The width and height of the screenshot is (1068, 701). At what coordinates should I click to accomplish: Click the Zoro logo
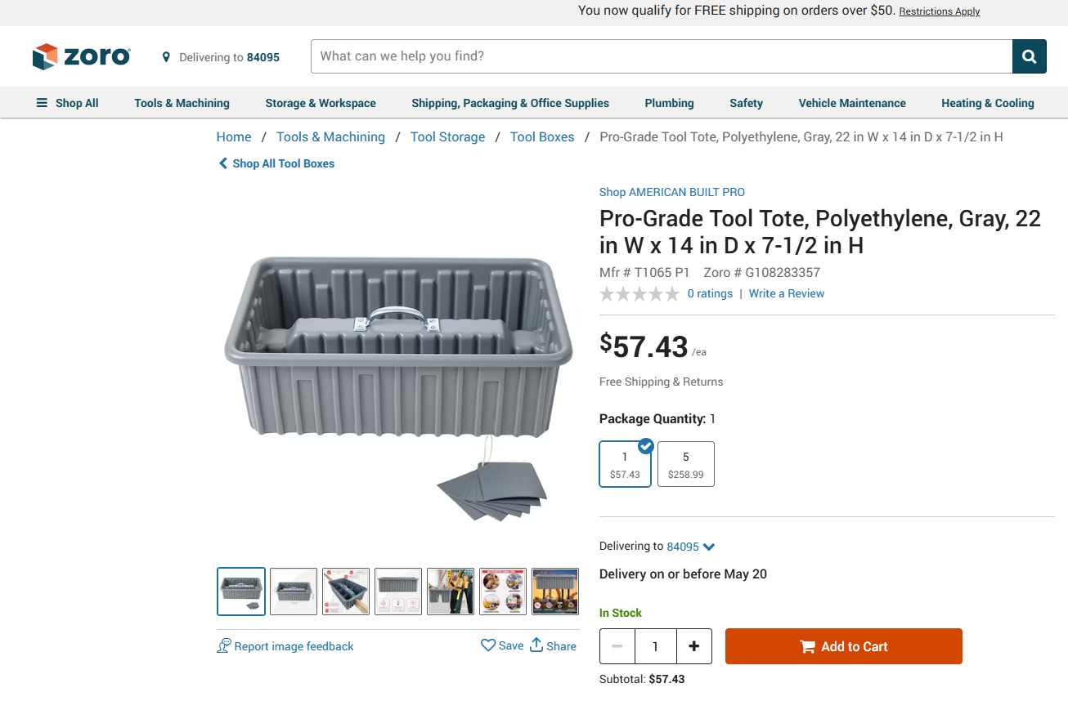81,56
